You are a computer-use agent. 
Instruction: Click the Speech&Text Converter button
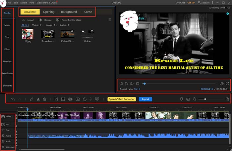(122, 99)
